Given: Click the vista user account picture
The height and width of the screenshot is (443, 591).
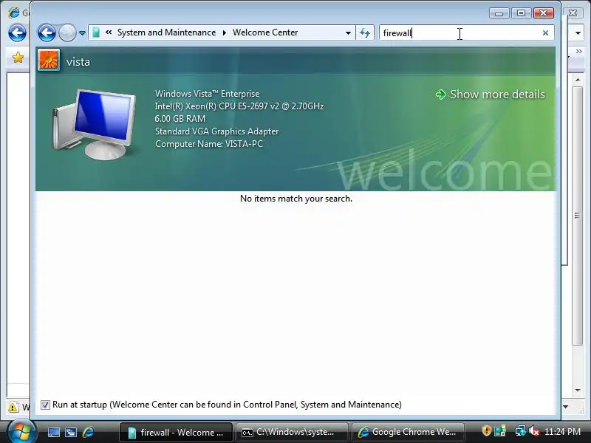Looking at the screenshot, I should point(49,61).
